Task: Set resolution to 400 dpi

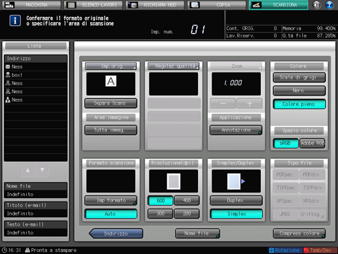Action: click(187, 200)
